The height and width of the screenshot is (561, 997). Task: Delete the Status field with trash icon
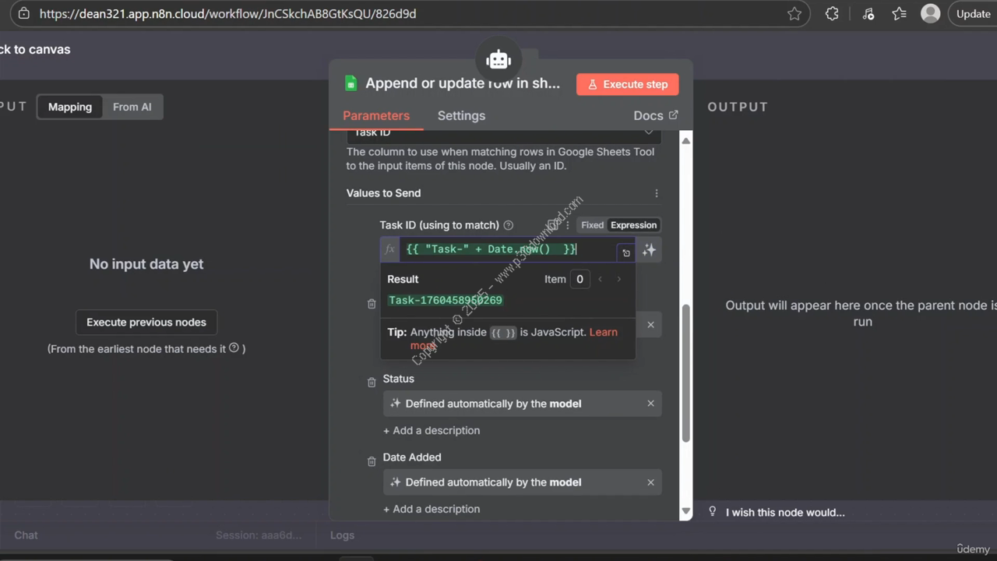coord(372,382)
